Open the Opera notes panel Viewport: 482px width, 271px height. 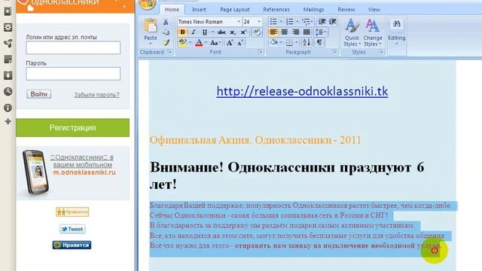coord(8,59)
